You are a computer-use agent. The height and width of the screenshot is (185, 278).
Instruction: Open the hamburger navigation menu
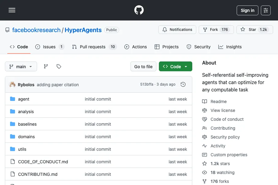click(12, 10)
